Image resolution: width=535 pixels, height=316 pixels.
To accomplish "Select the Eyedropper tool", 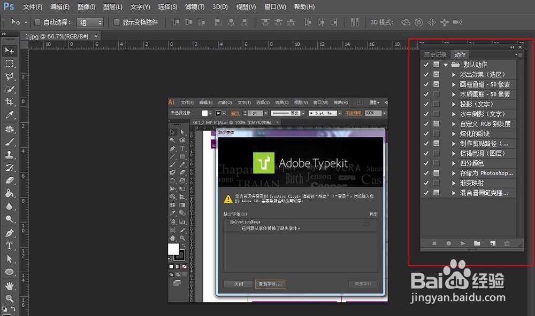I will click(x=9, y=115).
